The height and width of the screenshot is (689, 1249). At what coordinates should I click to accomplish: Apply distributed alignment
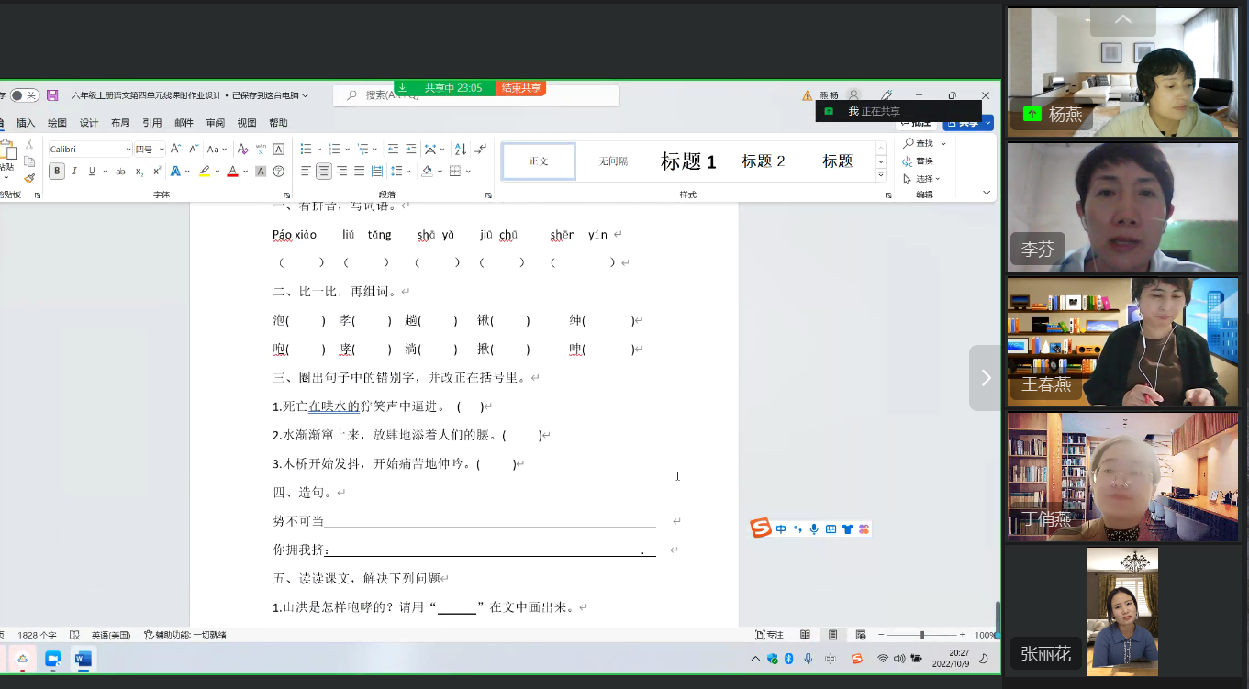[376, 172]
